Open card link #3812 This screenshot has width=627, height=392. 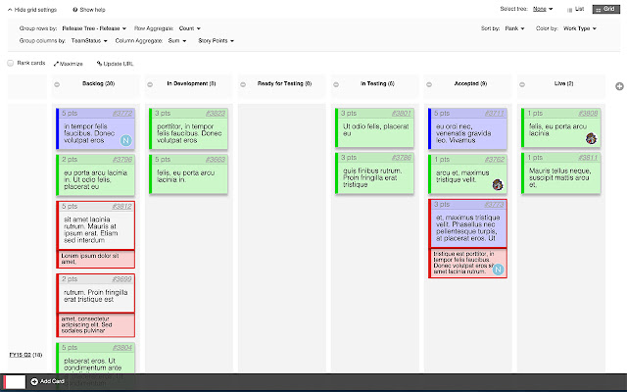(x=121, y=207)
